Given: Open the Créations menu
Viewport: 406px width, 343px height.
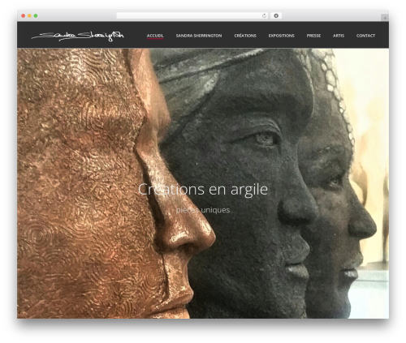Looking at the screenshot, I should (245, 36).
